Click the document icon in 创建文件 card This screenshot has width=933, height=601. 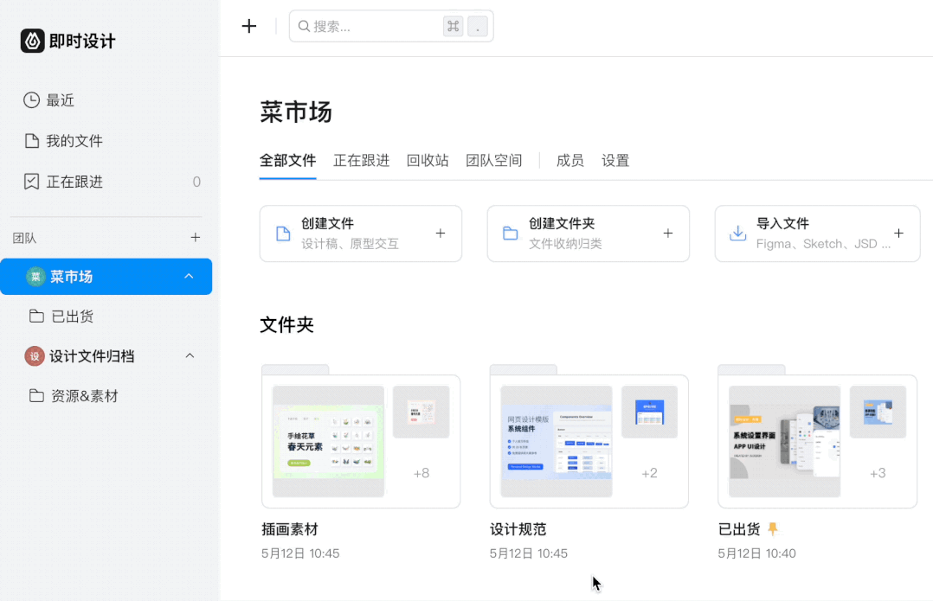(283, 233)
